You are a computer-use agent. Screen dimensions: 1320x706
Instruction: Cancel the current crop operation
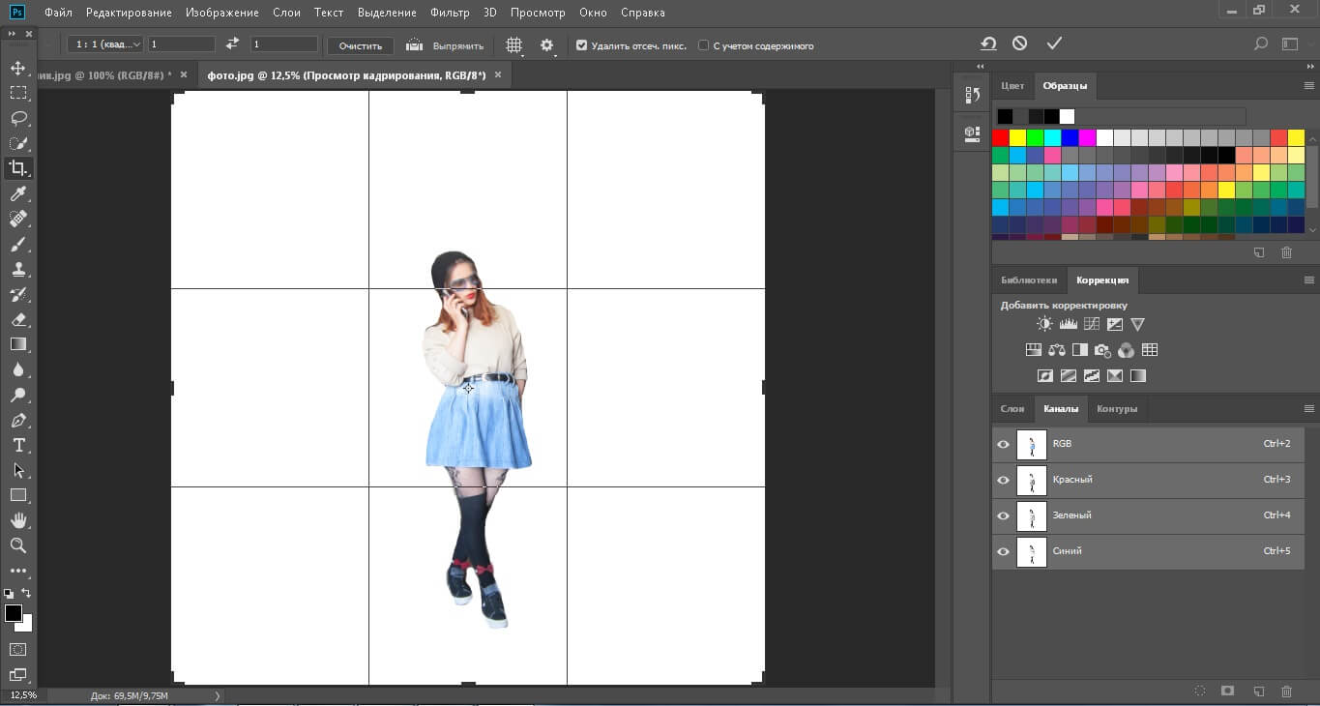(1020, 44)
